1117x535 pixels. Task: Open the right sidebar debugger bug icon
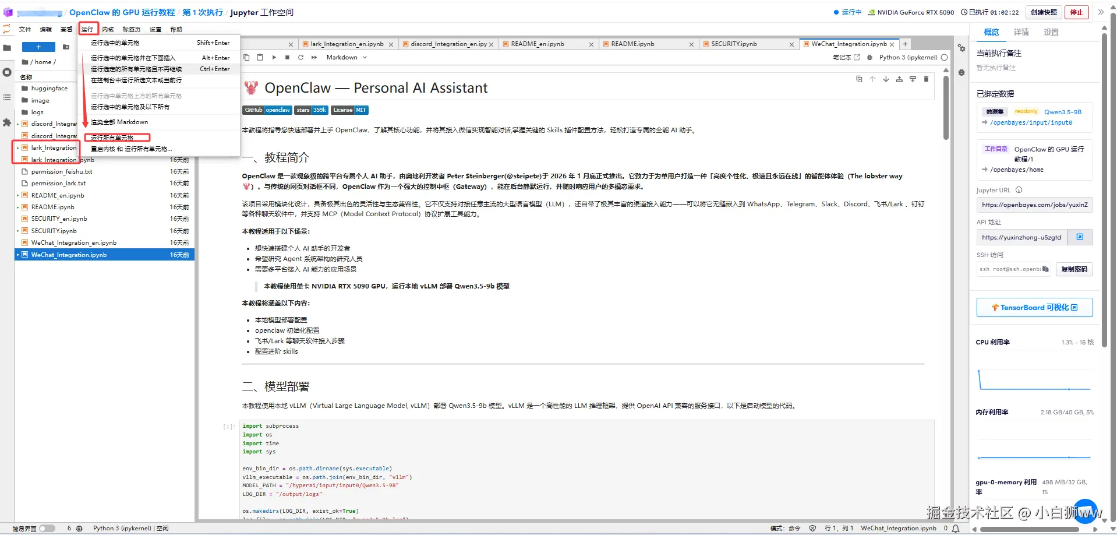click(962, 72)
